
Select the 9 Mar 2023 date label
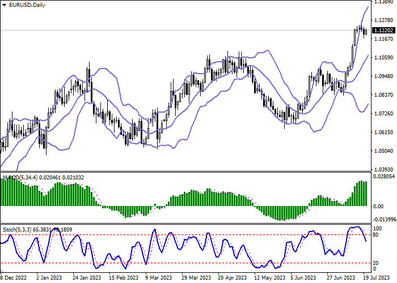pyautogui.click(x=159, y=278)
